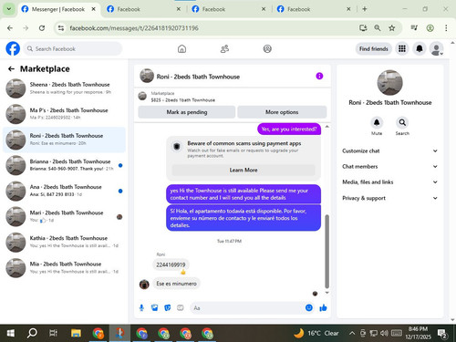Screen dimensions: 456x342
Task: Open the $825 Marketplace listing link
Action: [182, 100]
